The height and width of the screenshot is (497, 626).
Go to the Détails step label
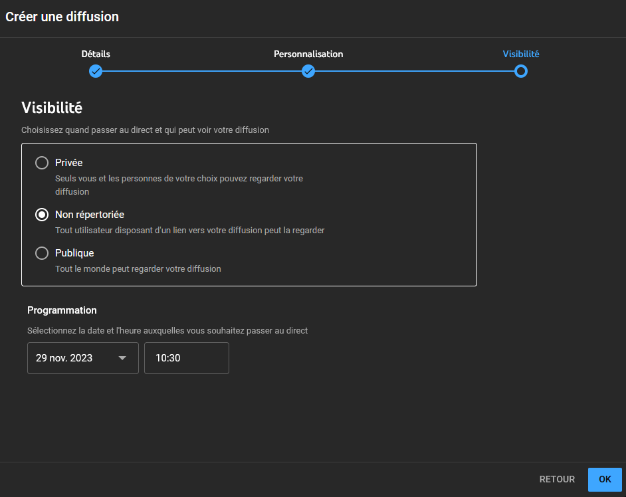(x=96, y=54)
